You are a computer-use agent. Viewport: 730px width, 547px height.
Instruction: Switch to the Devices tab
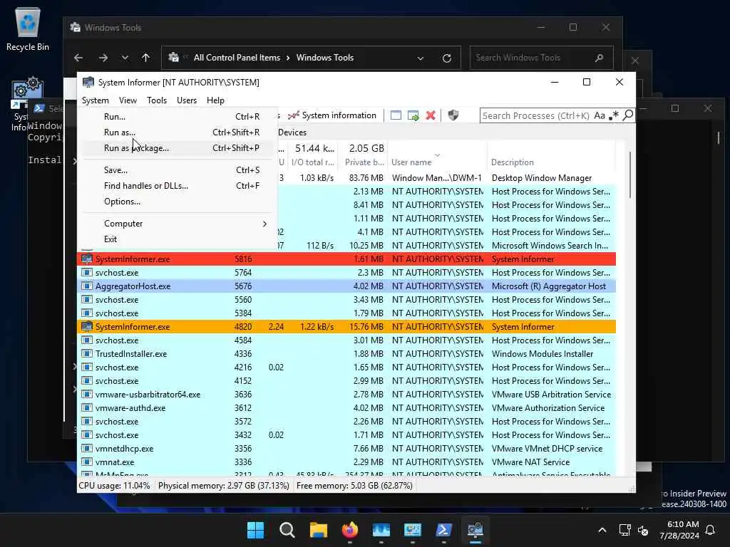[292, 132]
